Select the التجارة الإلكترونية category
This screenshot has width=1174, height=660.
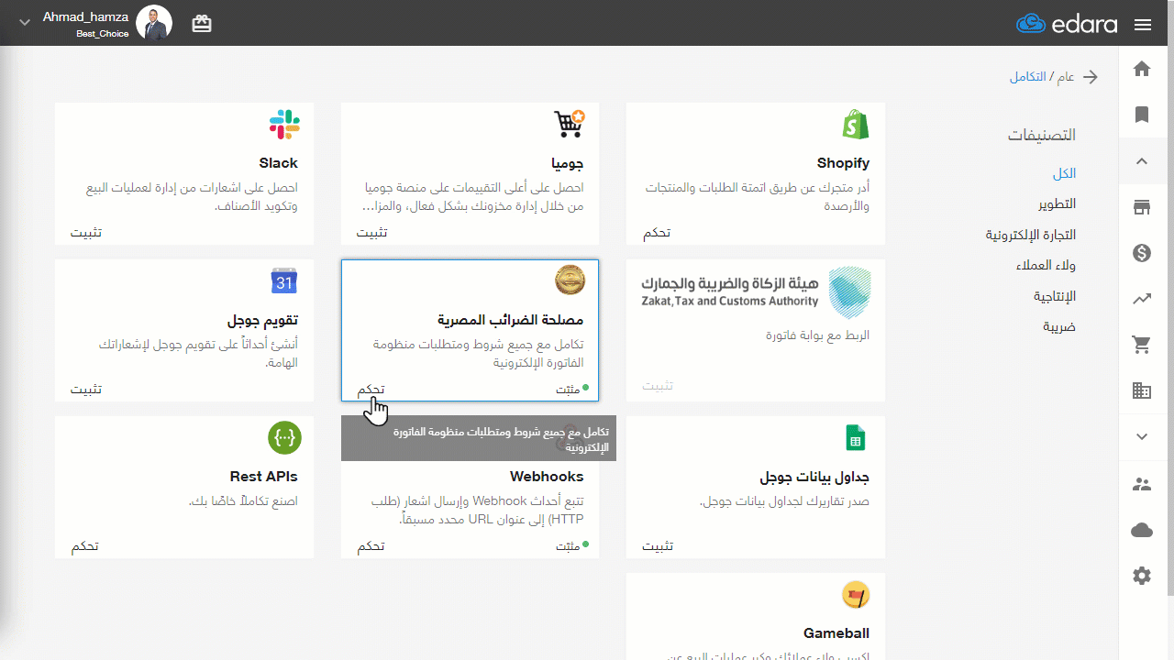[1031, 235]
